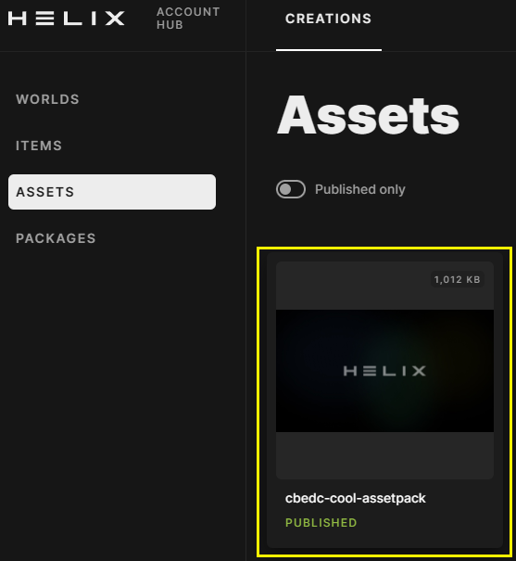The height and width of the screenshot is (561, 516).
Task: Select the ASSETS sidebar entry
Action: 112,192
